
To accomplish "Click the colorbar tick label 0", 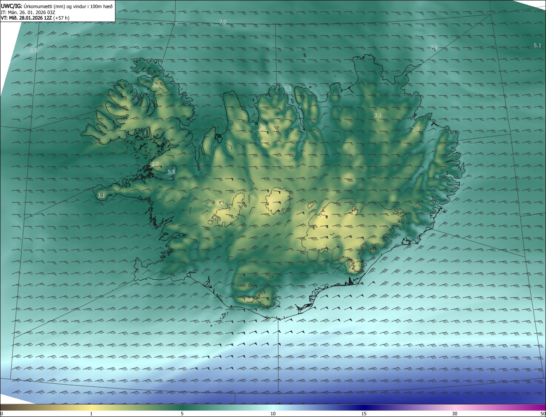I will click(x=2, y=414).
